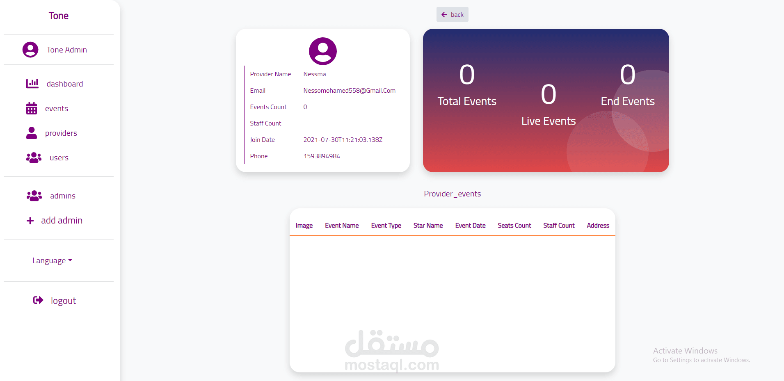Click the admins group icon

point(34,196)
